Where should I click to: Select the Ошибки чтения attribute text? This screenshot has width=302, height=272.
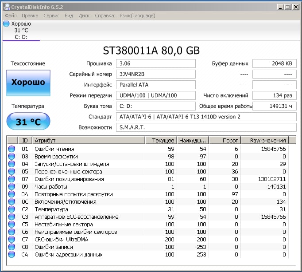pyautogui.click(x=54, y=149)
